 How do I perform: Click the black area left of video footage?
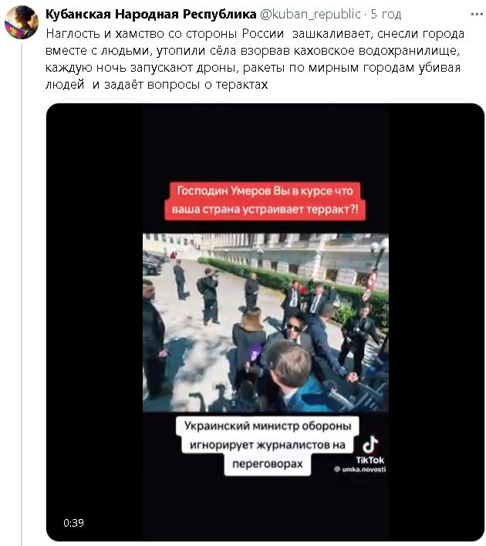[x=94, y=322]
